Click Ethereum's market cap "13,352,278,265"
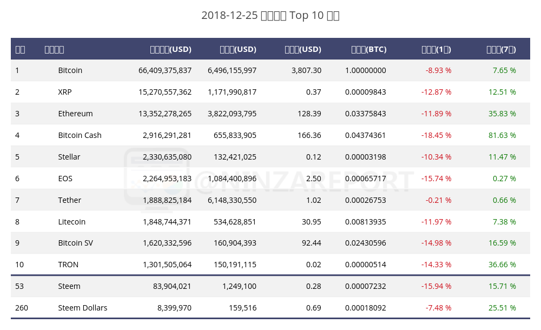This screenshot has height=330, width=541. (165, 114)
